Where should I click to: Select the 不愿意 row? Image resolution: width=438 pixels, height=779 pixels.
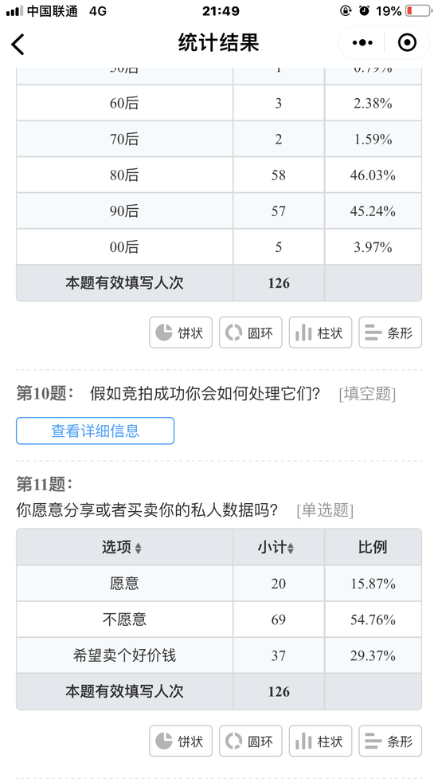click(219, 620)
